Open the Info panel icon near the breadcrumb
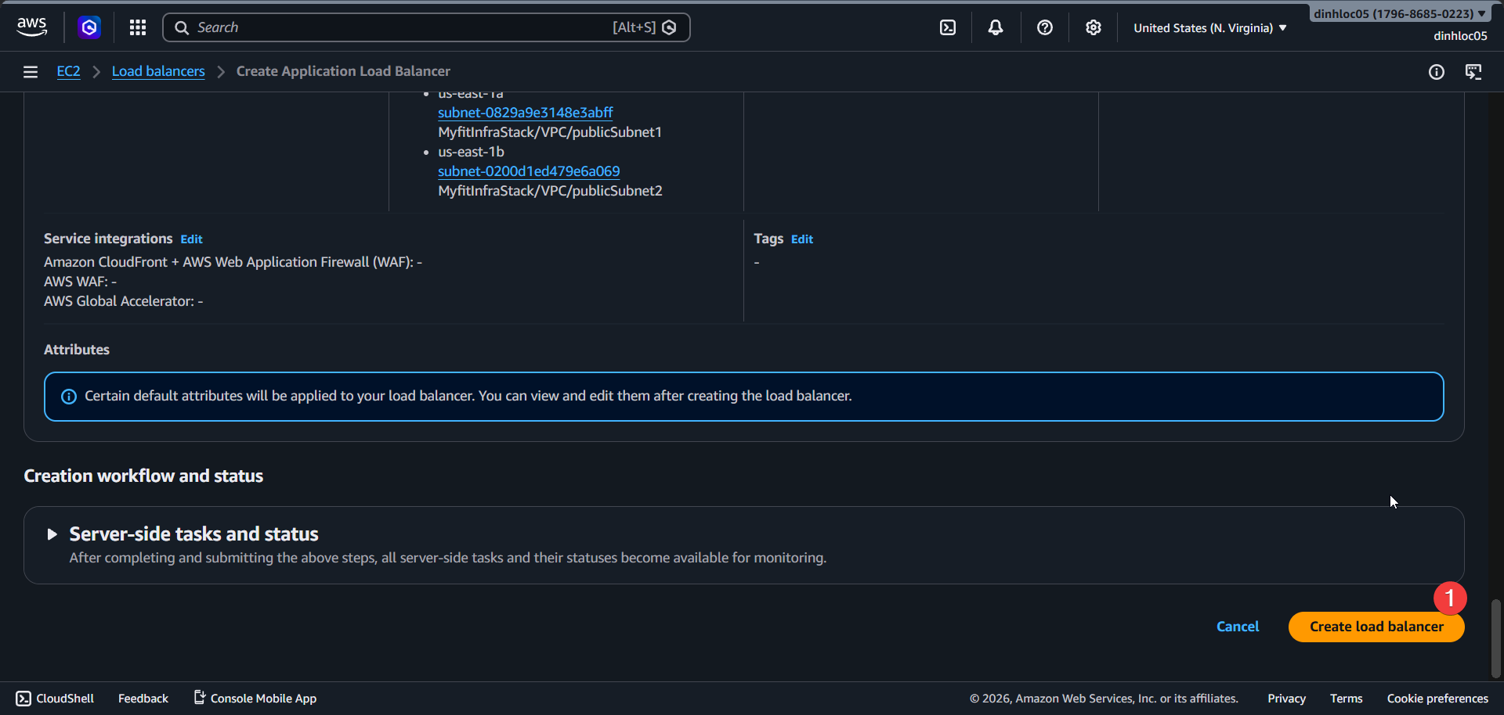Image resolution: width=1504 pixels, height=715 pixels. [1437, 71]
